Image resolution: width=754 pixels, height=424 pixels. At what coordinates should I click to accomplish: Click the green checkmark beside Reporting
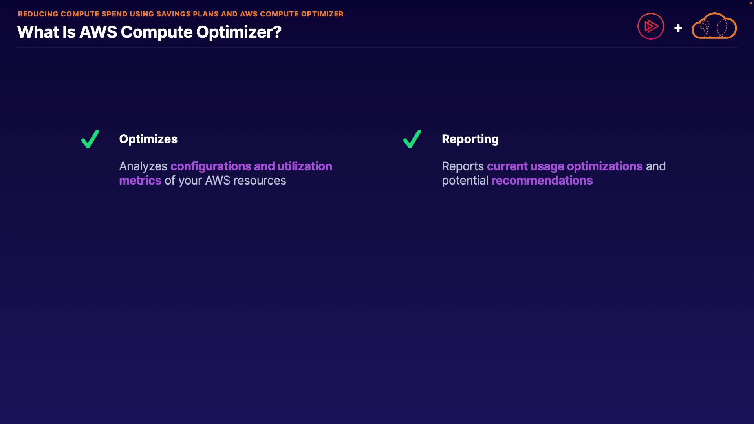412,139
